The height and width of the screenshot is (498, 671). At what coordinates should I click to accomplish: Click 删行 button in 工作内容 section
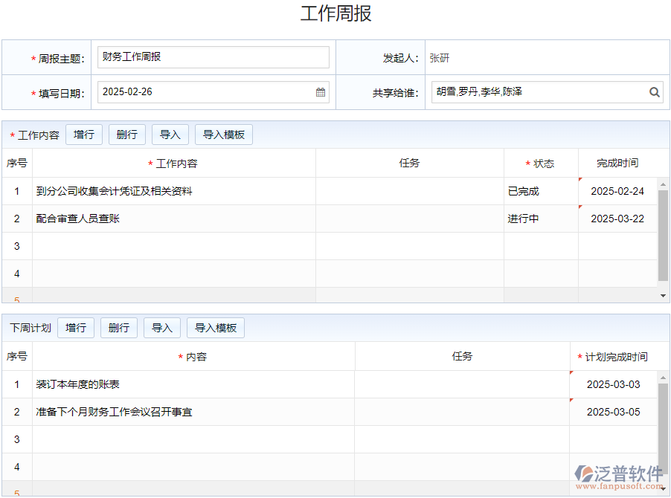(x=127, y=135)
